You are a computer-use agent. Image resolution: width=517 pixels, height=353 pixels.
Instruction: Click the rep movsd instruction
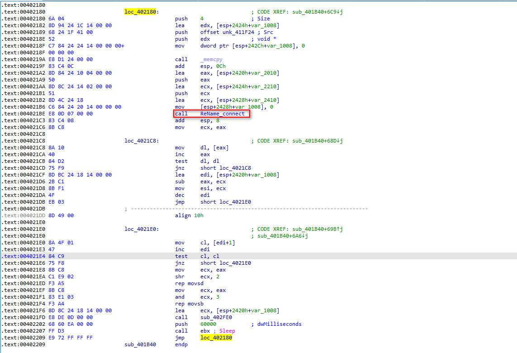[189, 283]
